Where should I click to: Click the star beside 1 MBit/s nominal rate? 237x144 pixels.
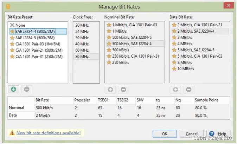point(109,31)
